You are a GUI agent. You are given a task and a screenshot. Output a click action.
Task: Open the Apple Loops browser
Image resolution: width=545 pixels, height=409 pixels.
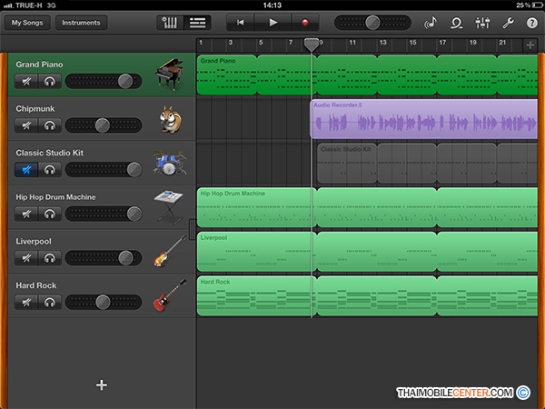pyautogui.click(x=457, y=22)
